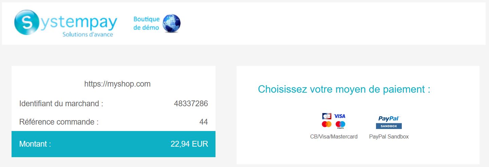This screenshot has width=489, height=167.
Task: Pick the Maestro logo
Action: (x=340, y=125)
